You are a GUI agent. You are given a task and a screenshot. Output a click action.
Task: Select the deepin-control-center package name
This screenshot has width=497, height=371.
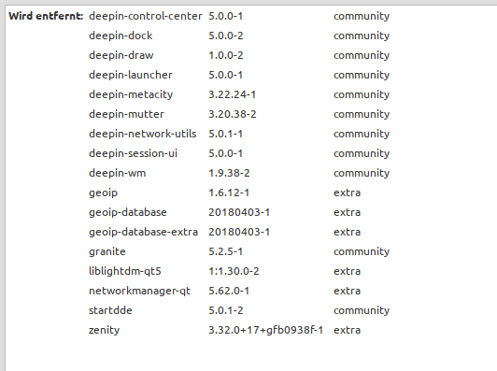coord(146,16)
